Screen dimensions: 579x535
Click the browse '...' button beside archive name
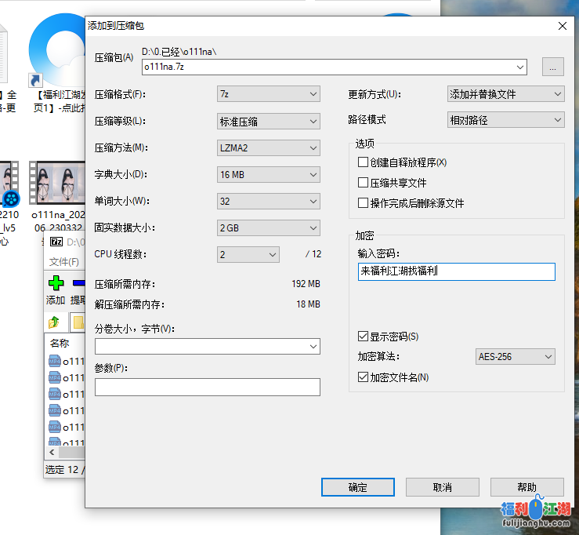pos(552,67)
